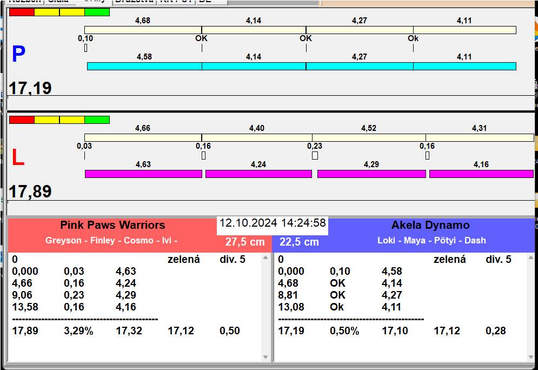Click the red start light in lane P
This screenshot has height=370, width=538.
(21, 12)
